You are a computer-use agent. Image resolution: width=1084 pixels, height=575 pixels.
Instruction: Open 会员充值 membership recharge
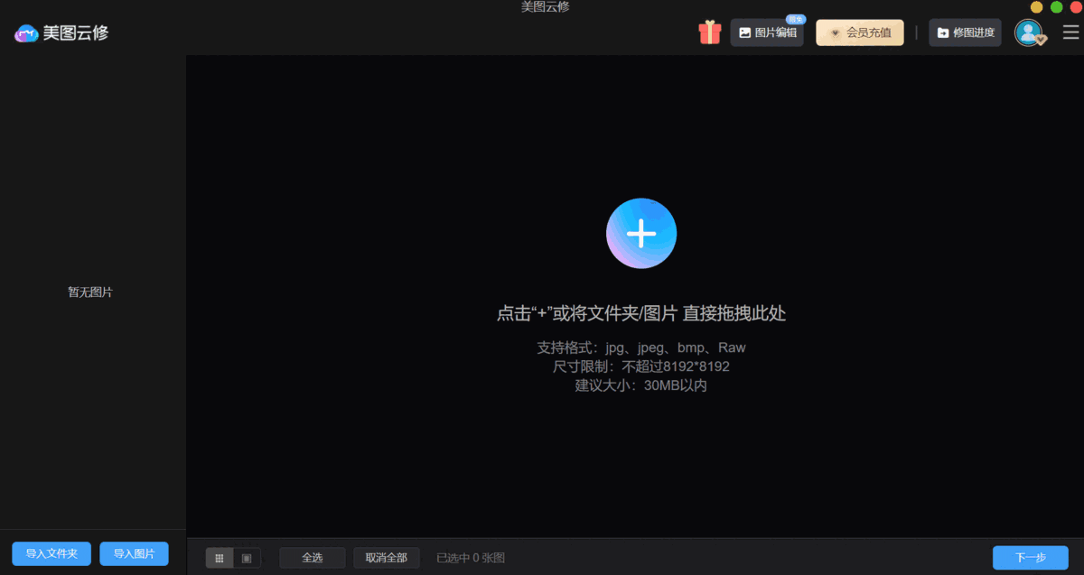pos(859,32)
